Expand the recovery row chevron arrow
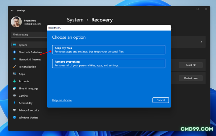The height and width of the screenshot is (136, 216). click(x=201, y=42)
